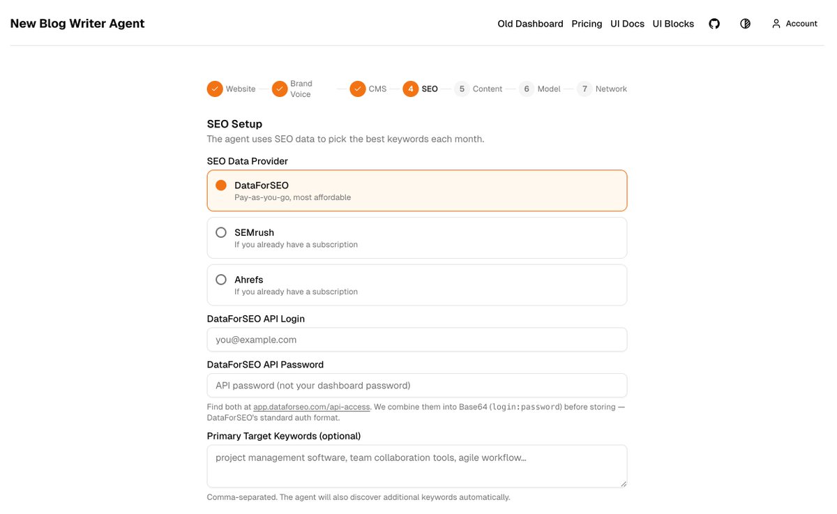Select the Ahrefs radio button
This screenshot has width=837, height=514.
[221, 280]
